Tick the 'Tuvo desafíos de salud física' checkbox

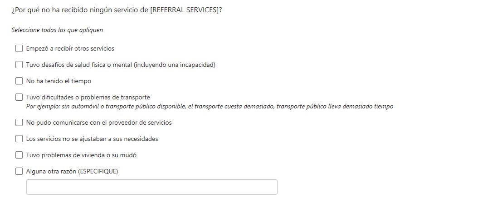(19, 65)
